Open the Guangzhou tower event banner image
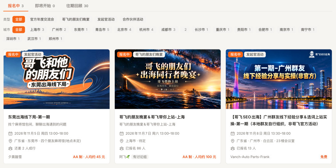 point(279,79)
